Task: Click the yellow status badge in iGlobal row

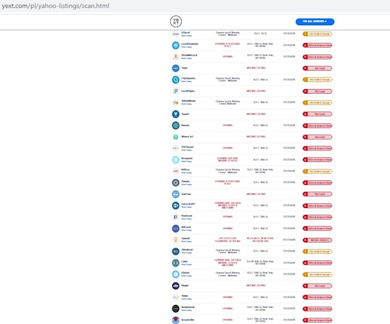Action: 317,275
